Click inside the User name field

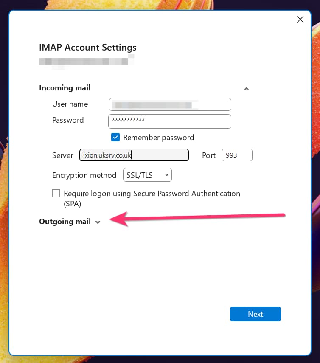tap(170, 104)
